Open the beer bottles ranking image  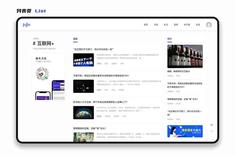click(185, 56)
